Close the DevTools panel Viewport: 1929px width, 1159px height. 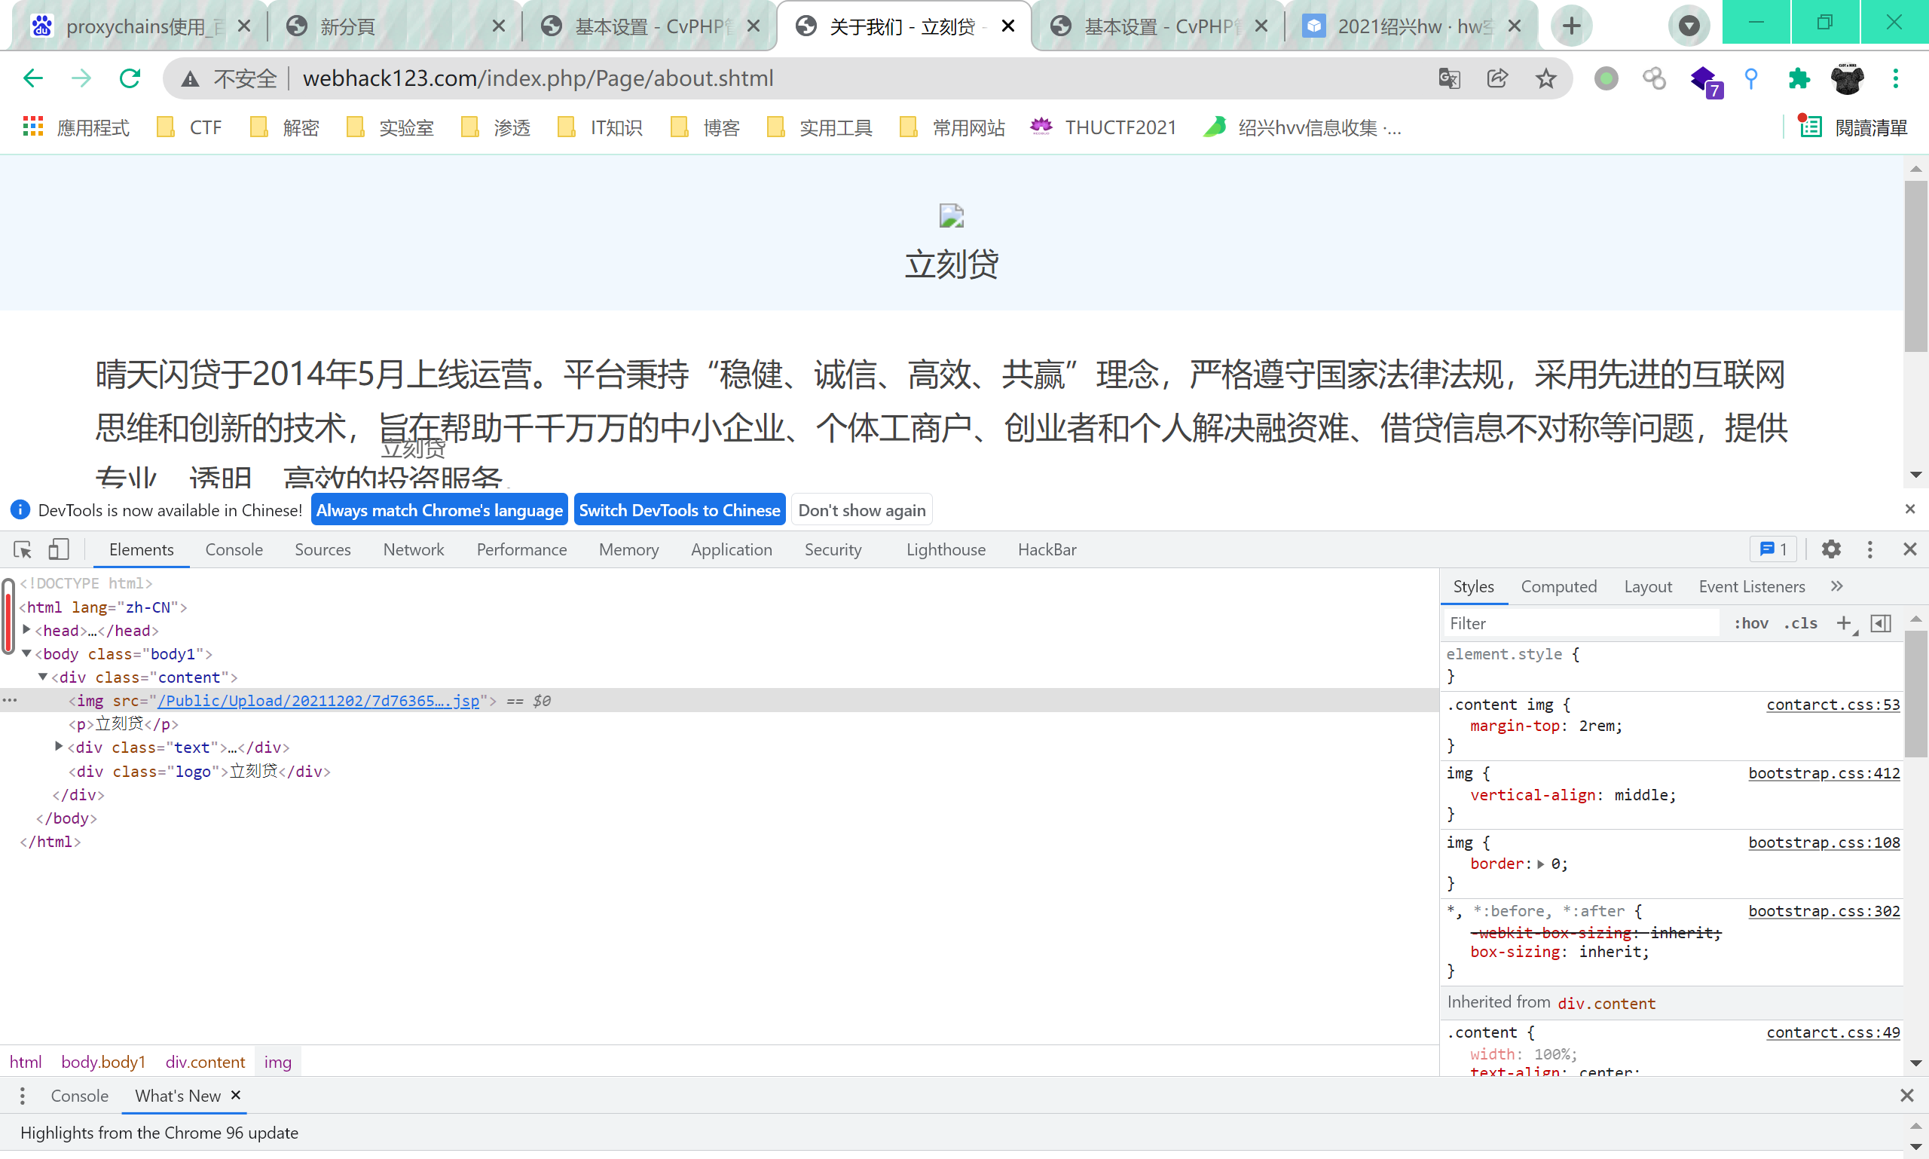pyautogui.click(x=1909, y=549)
